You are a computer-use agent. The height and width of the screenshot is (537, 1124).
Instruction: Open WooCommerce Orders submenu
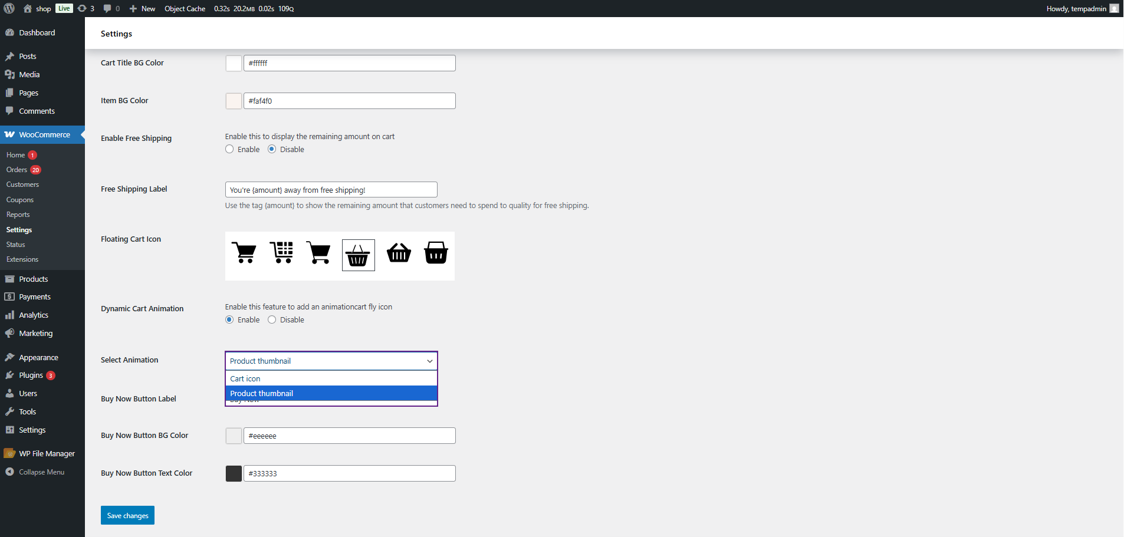coord(17,170)
